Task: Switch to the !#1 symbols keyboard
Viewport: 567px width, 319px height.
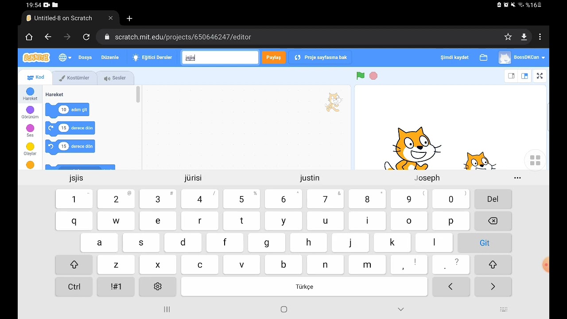Action: point(116,287)
